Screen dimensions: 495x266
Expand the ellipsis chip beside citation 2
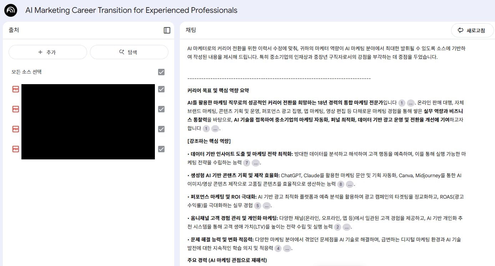coord(347,227)
